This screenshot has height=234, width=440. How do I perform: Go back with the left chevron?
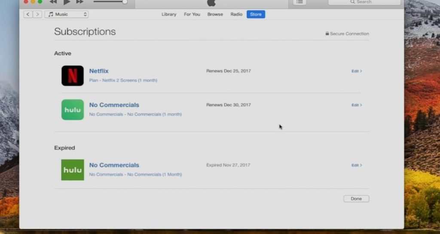click(28, 14)
